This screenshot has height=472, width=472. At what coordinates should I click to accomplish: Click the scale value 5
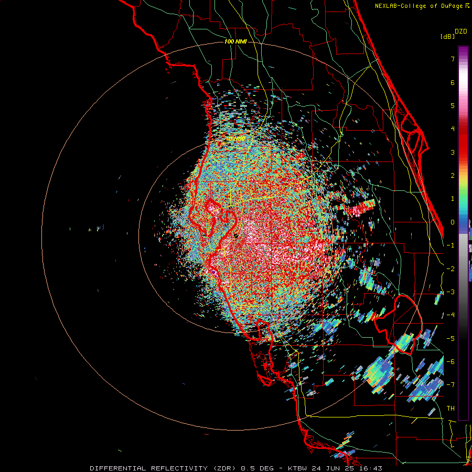453,105
